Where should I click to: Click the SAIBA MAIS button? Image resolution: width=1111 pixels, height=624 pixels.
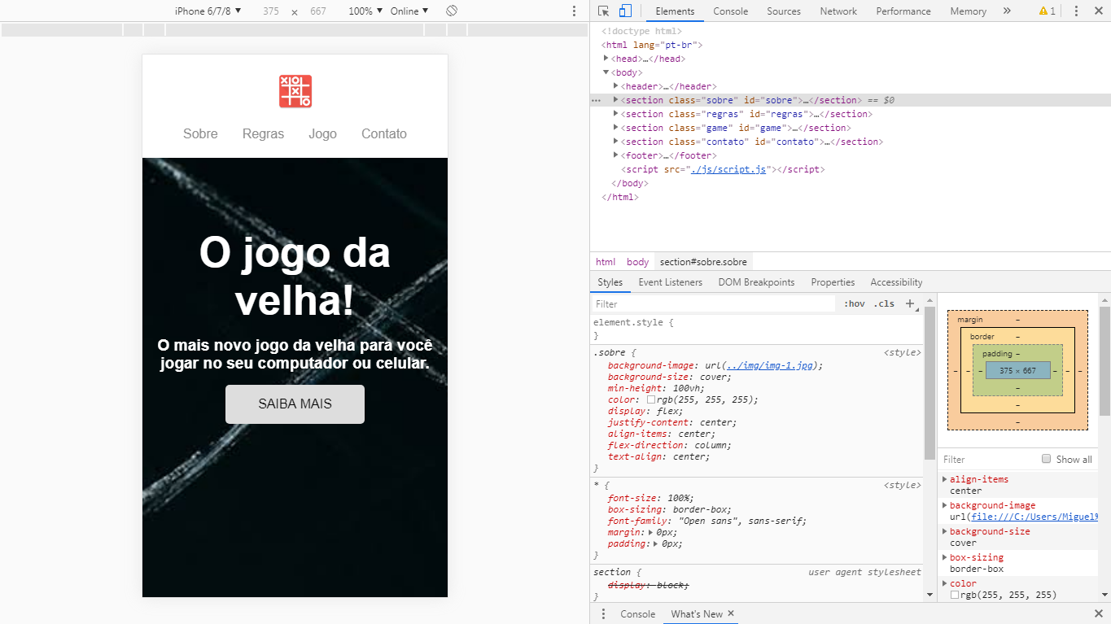click(x=295, y=404)
